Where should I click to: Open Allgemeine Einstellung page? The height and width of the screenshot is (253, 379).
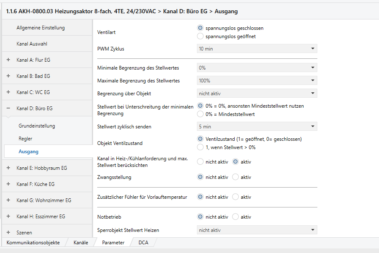[x=41, y=28]
